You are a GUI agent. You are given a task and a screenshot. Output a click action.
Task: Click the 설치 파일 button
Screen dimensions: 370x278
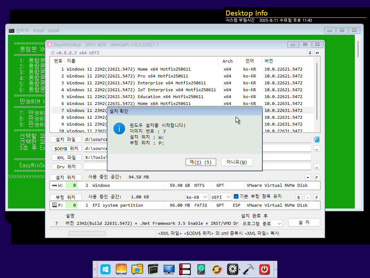click(66, 139)
